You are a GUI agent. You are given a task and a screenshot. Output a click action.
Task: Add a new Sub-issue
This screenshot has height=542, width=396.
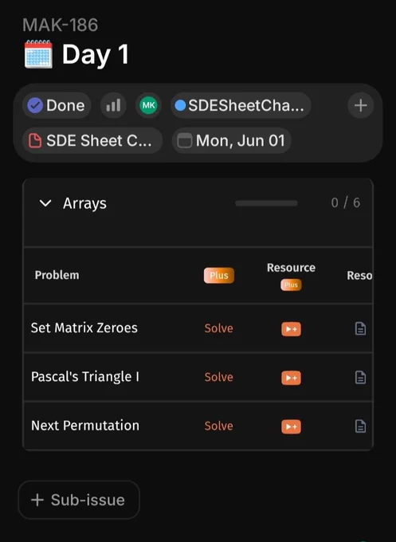coord(79,500)
